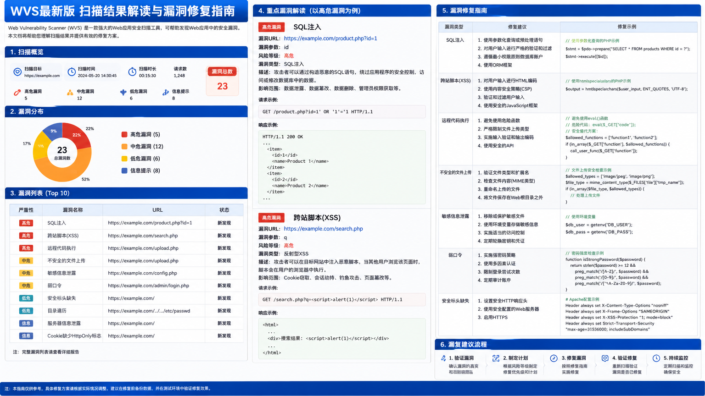Click the 2. 漏洞分布 section header
Image resolution: width=705 pixels, height=396 pixels.
(x=126, y=111)
